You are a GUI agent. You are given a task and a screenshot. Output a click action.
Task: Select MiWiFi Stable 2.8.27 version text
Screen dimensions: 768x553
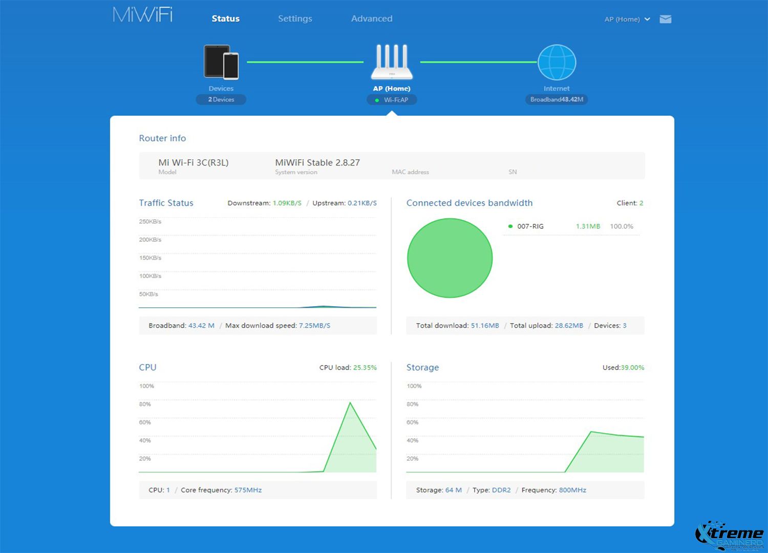[317, 162]
